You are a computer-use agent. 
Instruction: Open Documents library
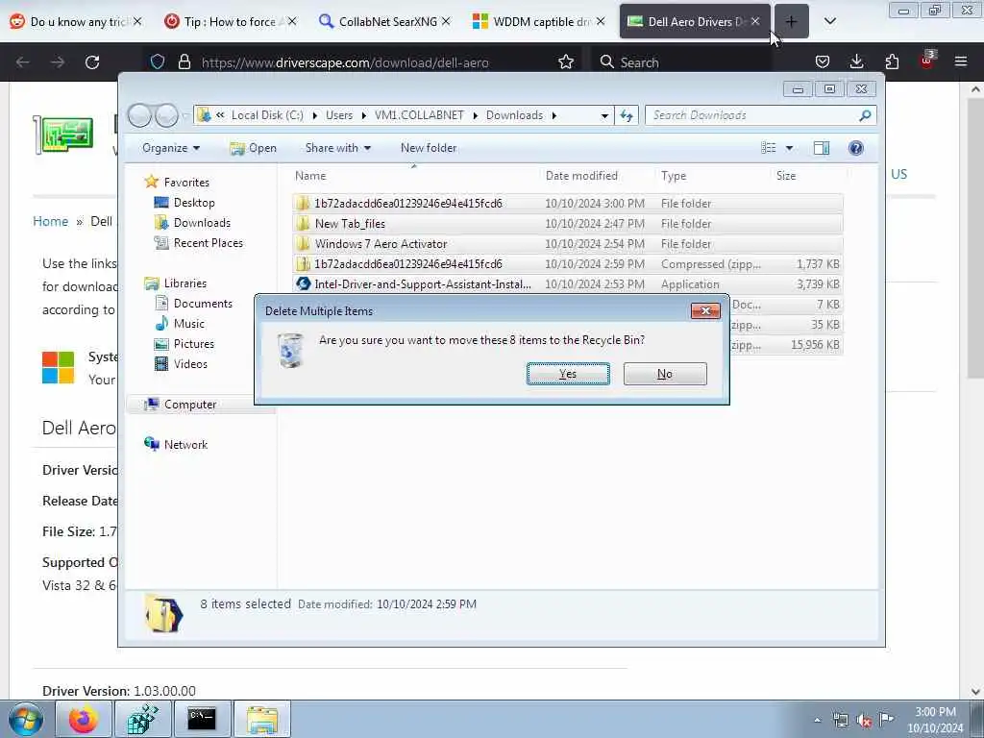pos(203,304)
